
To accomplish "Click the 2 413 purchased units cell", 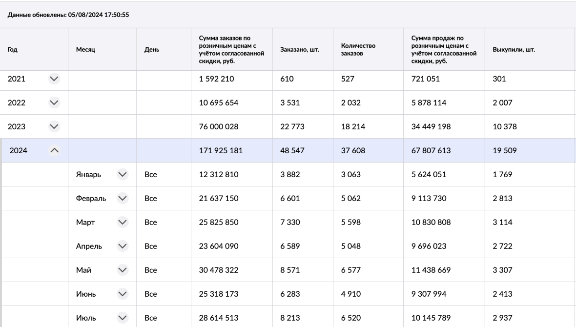I will 530,293.
